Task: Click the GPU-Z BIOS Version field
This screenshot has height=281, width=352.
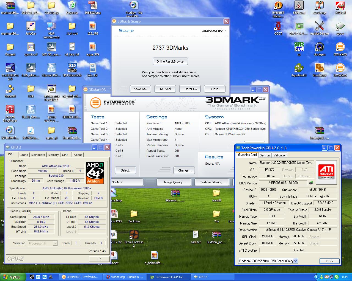Action: 283,183
